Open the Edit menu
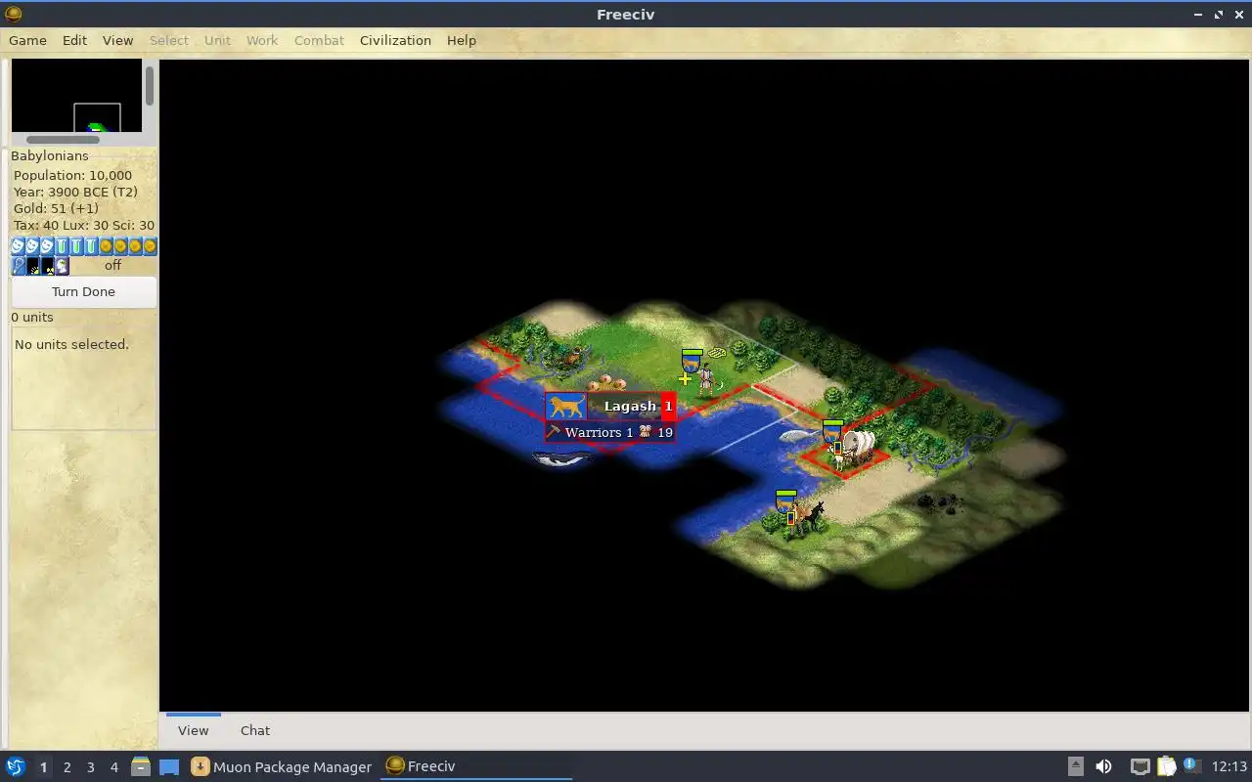1252x782 pixels. 74,40
